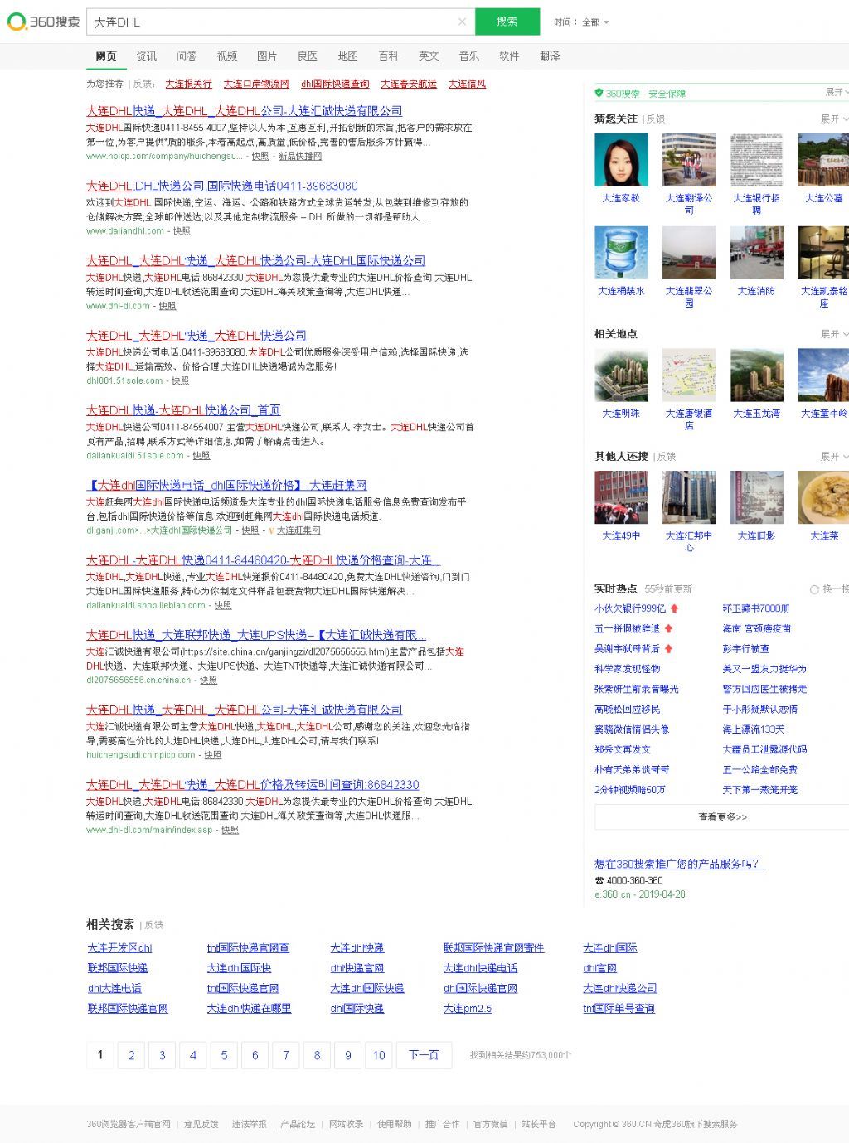Click the refresh icon beside 换一换

pyautogui.click(x=814, y=588)
